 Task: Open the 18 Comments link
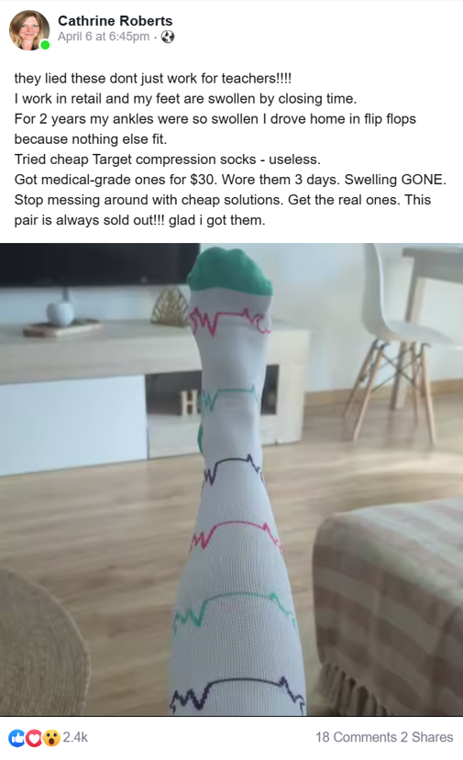tap(356, 737)
